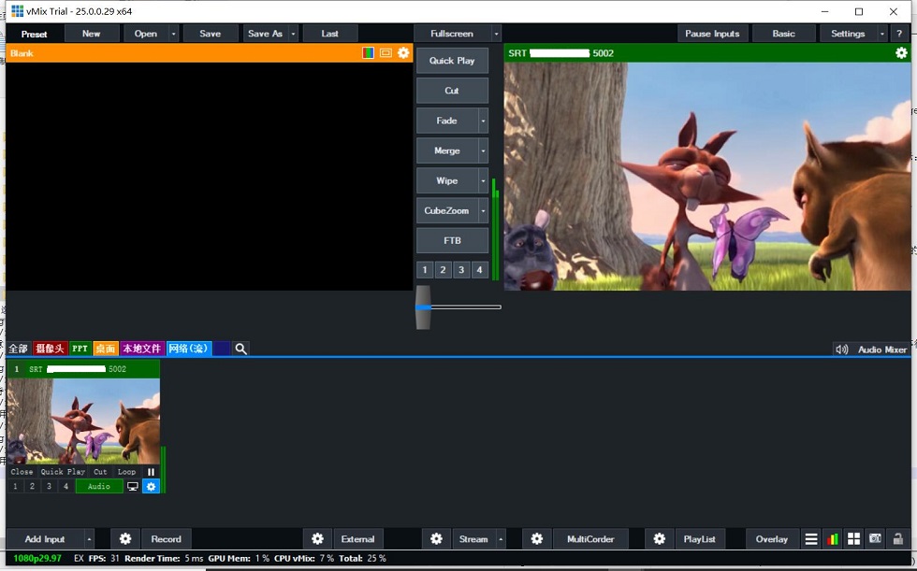Pause the SRT input playback

(x=151, y=472)
